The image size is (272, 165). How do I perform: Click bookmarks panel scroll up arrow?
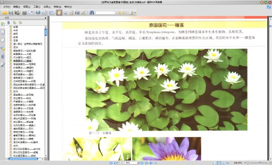tap(46, 27)
